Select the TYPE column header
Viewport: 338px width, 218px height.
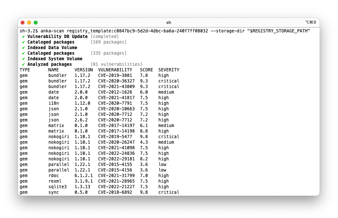(25, 70)
